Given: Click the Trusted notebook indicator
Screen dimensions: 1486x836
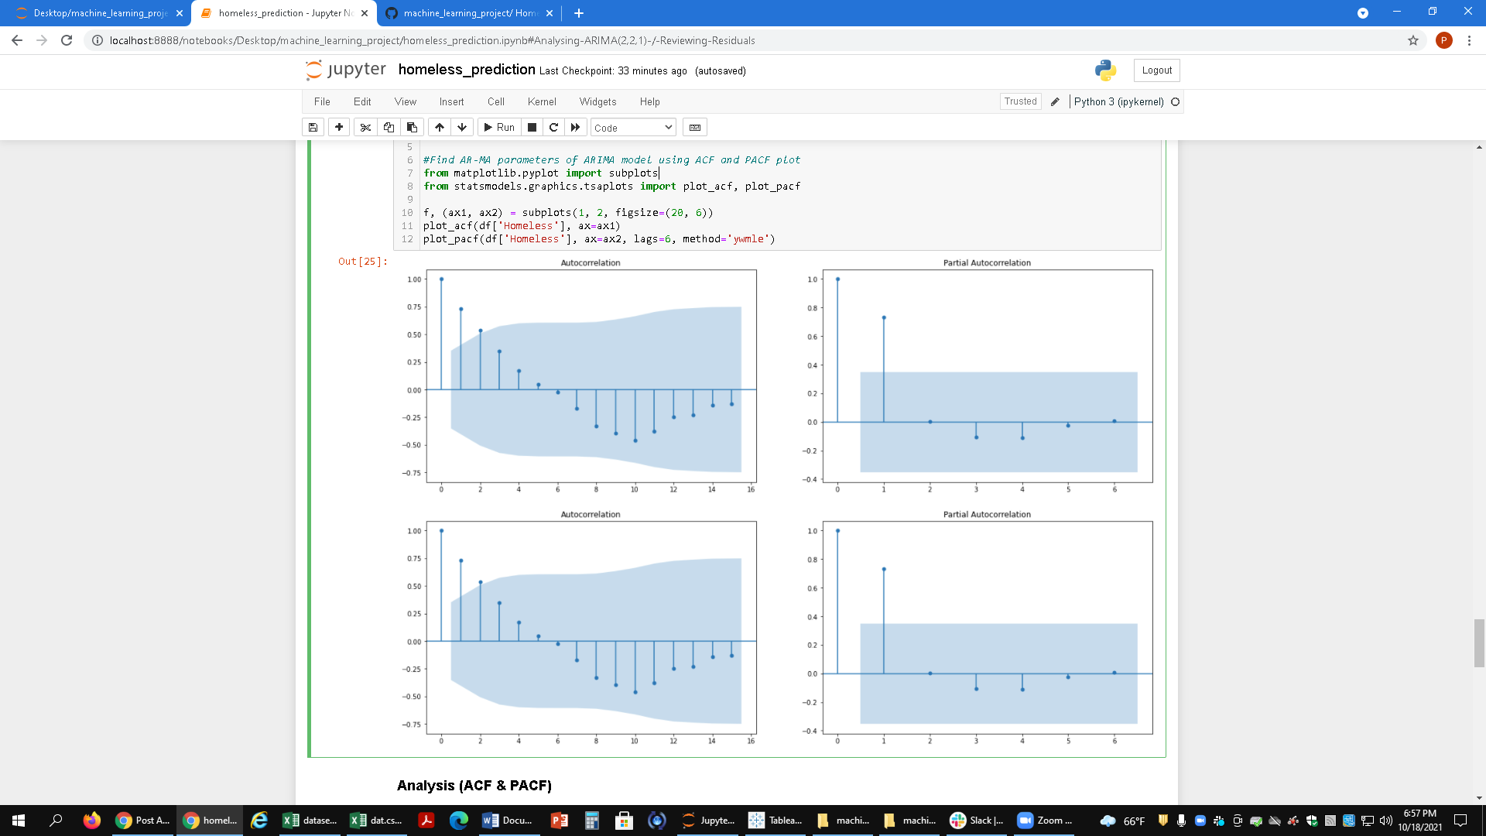Looking at the screenshot, I should (1020, 101).
